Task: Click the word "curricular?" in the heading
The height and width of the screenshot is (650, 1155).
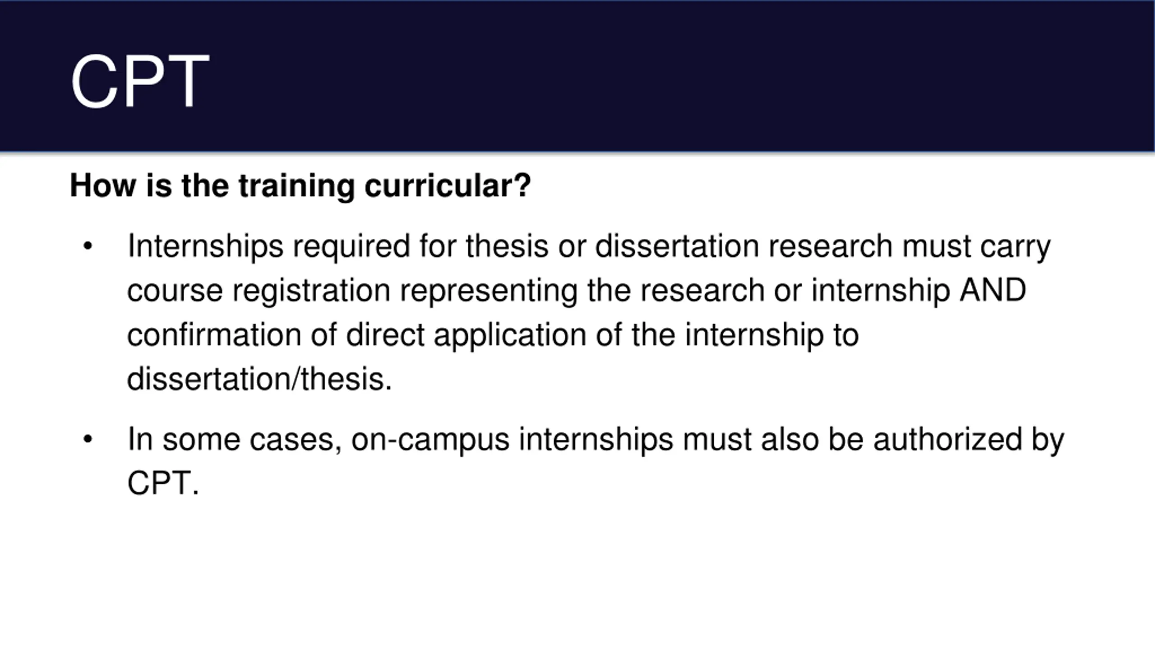Action: click(x=448, y=186)
